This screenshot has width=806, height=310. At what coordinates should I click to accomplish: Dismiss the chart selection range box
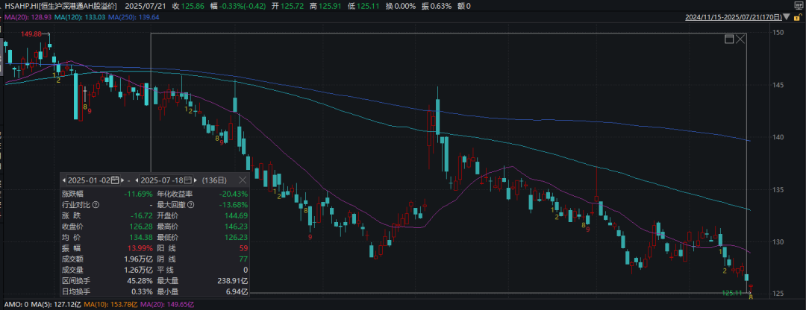740,39
